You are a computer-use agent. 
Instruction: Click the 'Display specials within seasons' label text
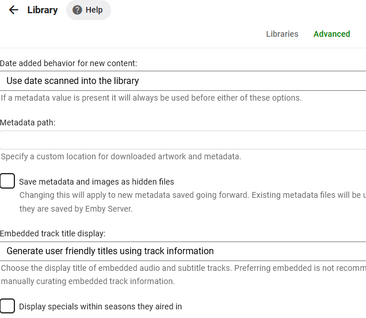pyautogui.click(x=100, y=306)
